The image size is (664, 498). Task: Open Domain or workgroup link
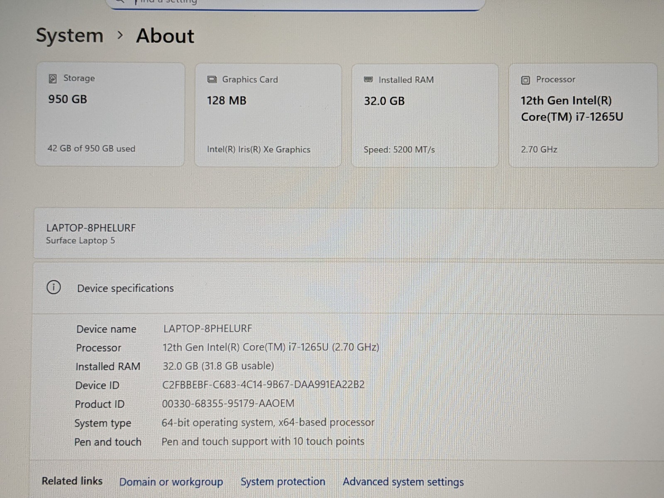[x=171, y=482]
